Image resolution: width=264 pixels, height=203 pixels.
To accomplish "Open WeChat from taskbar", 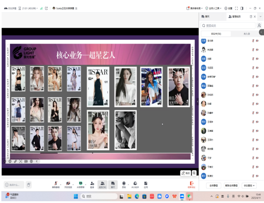I will 190,196.
